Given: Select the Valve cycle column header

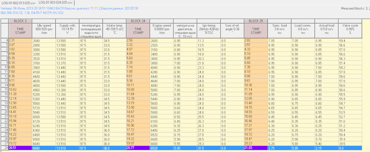Looking at the screenshot, I should pos(350,30).
